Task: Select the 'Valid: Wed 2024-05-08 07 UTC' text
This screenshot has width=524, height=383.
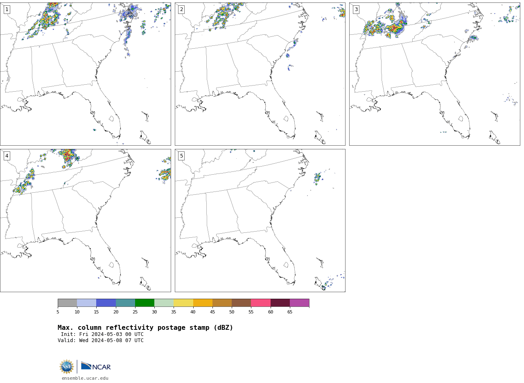Action: tap(101, 340)
